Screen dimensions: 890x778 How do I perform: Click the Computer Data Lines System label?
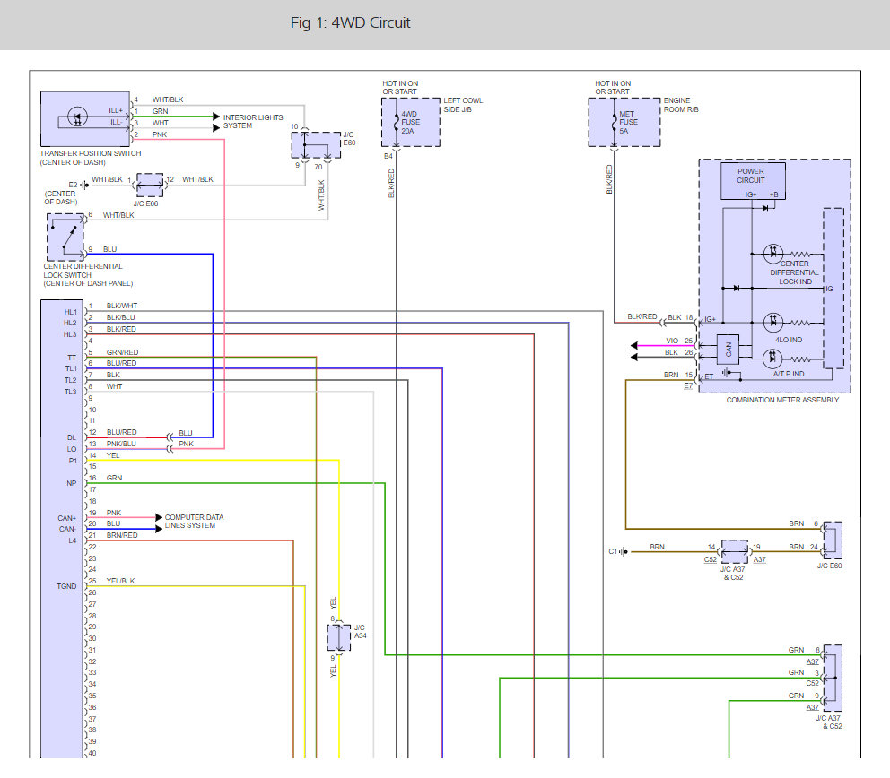pos(194,522)
